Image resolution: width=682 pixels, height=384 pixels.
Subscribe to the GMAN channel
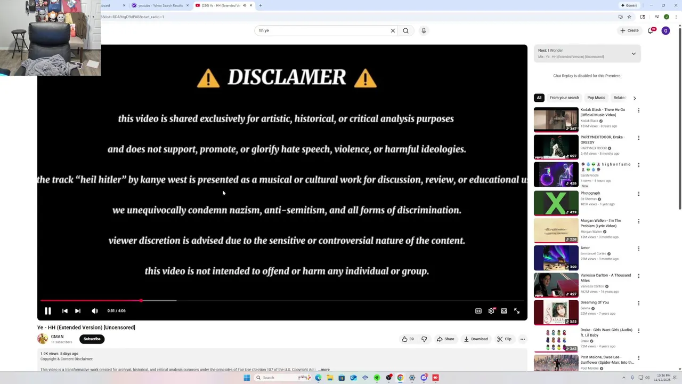[x=92, y=339]
